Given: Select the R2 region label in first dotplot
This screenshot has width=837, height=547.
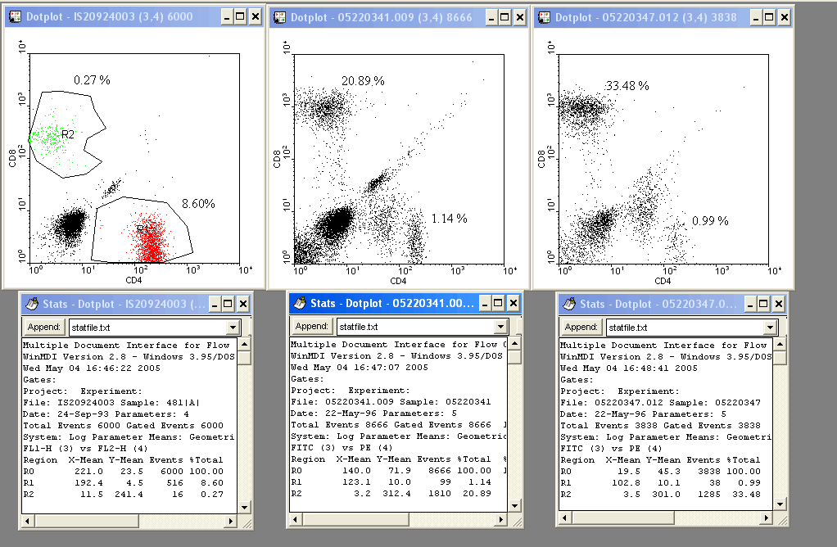Looking at the screenshot, I should pyautogui.click(x=66, y=133).
